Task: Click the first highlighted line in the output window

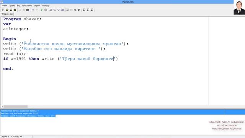Action: 20,111
